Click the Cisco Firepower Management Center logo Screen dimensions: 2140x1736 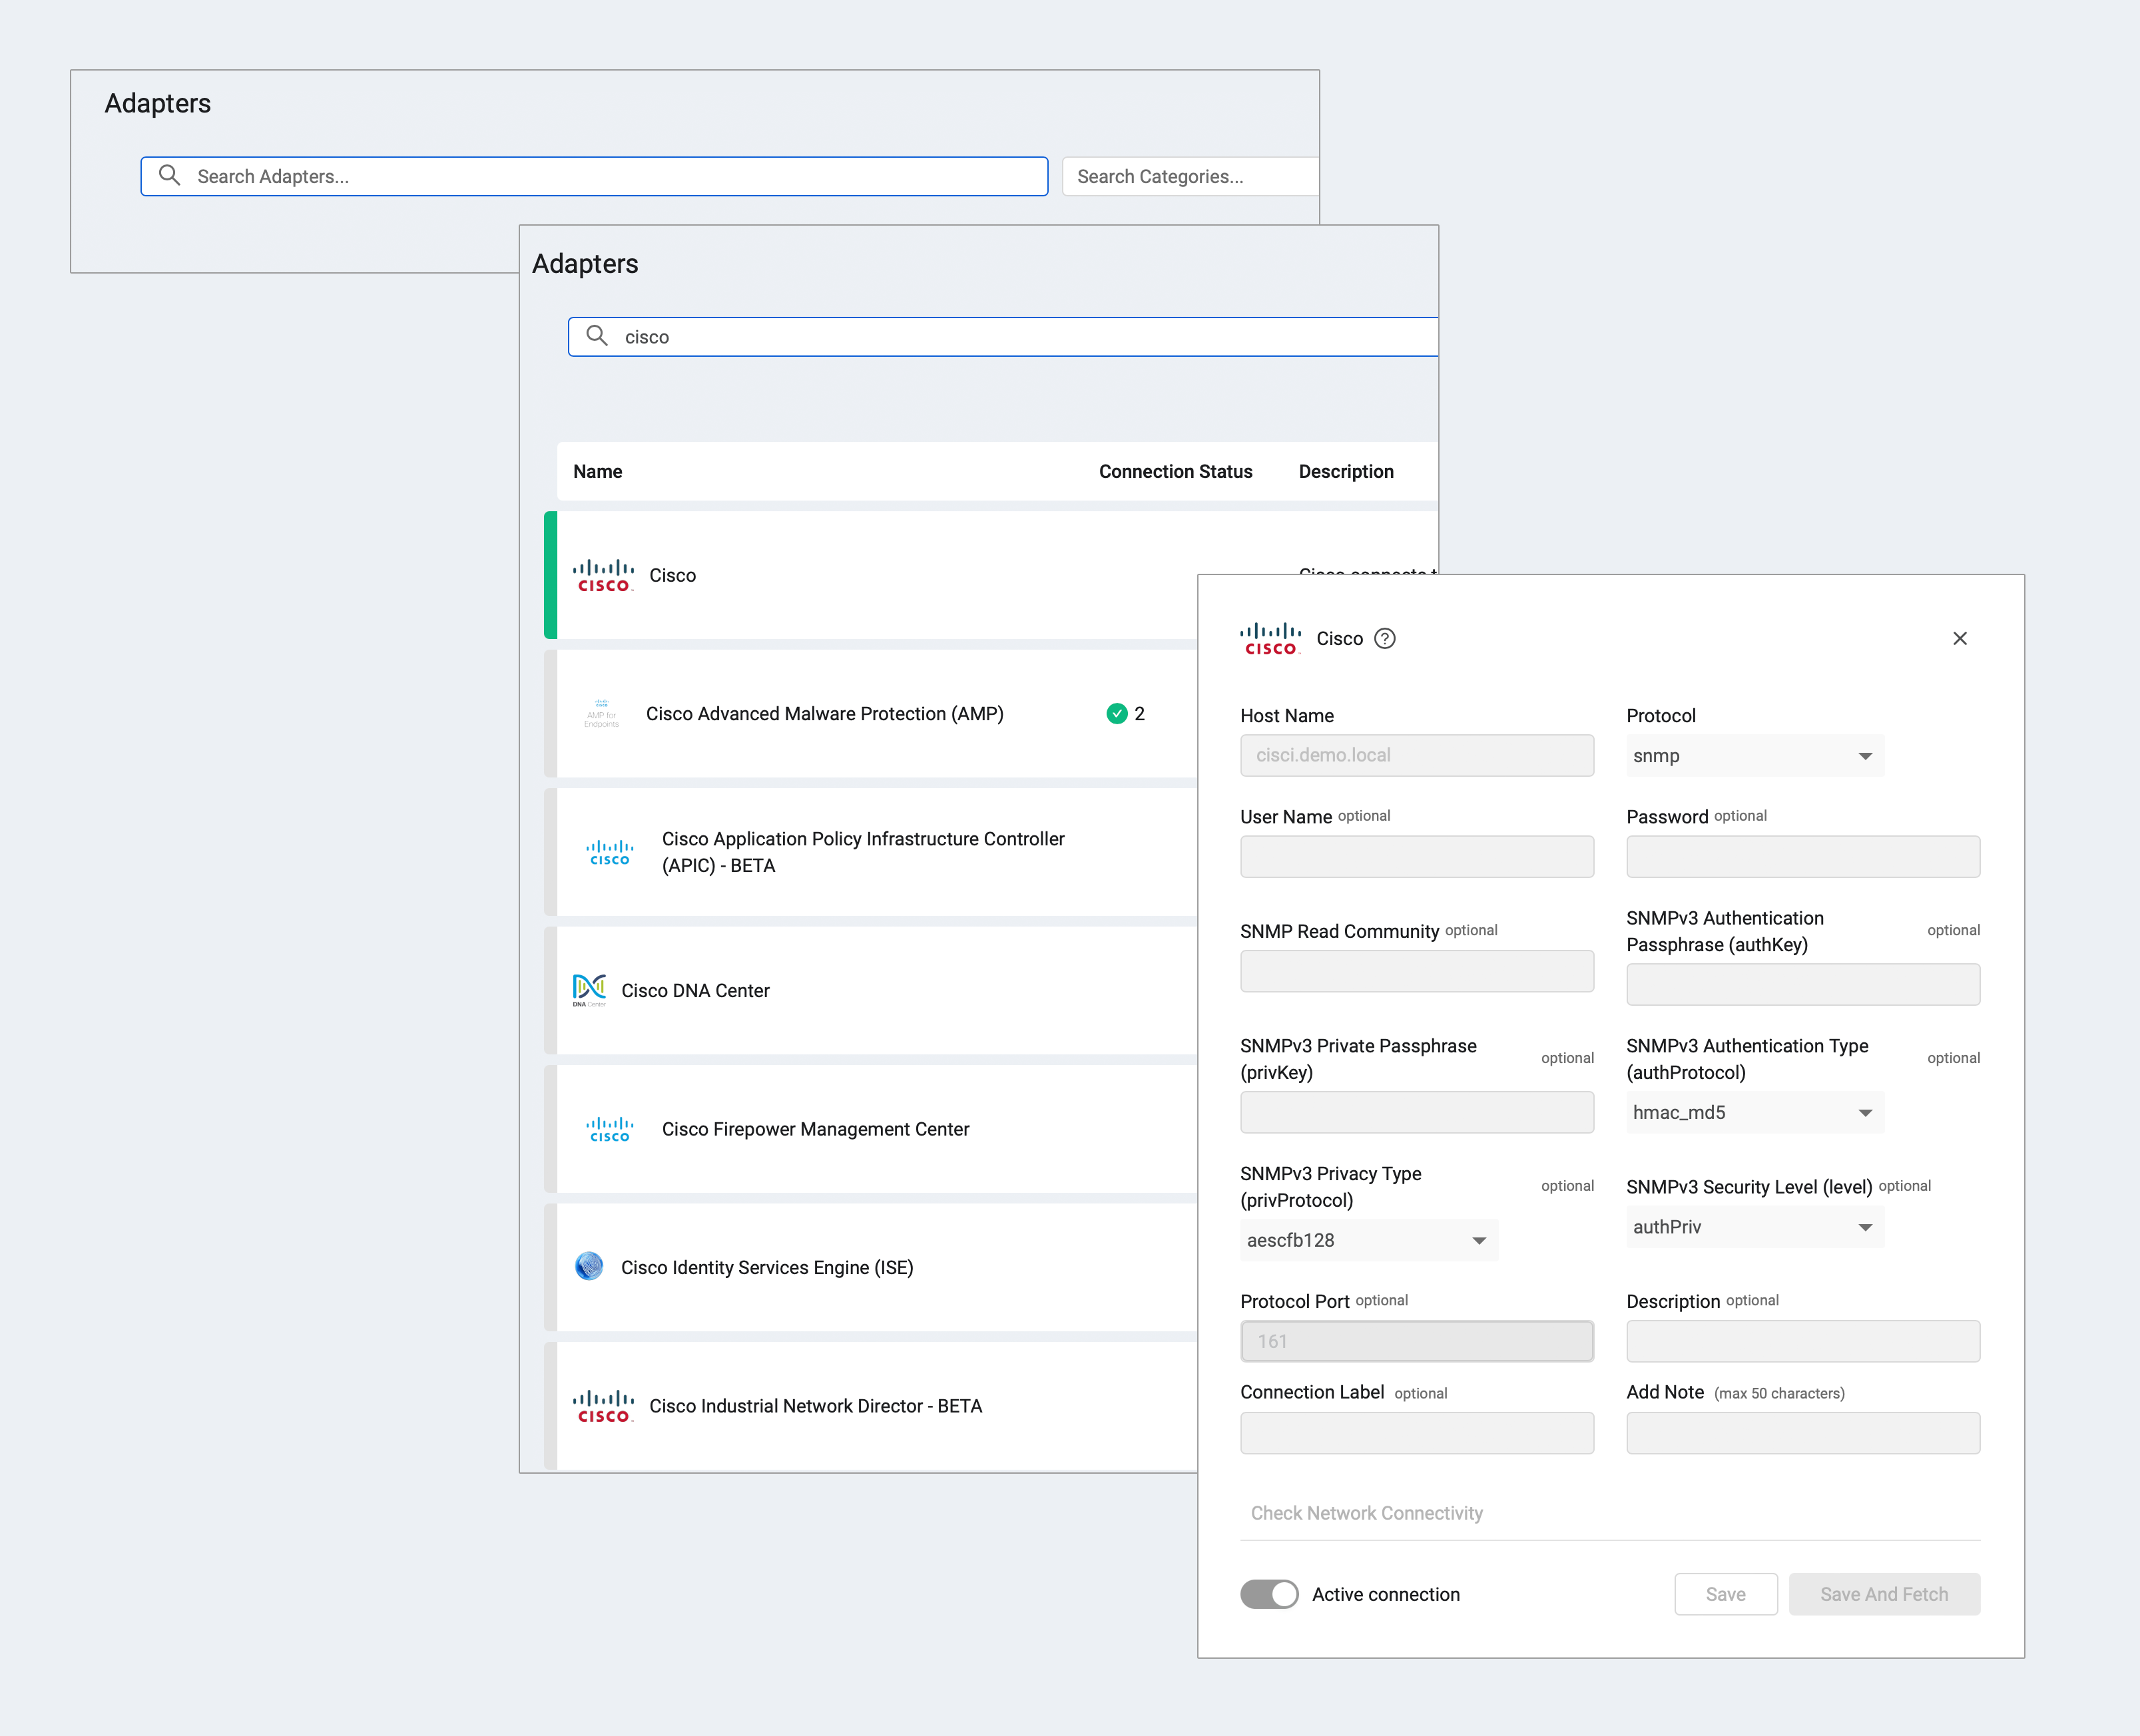(x=609, y=1129)
